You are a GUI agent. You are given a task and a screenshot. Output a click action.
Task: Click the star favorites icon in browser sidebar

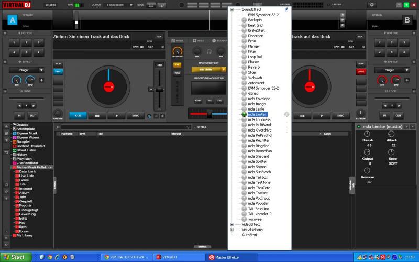[x=6, y=126]
